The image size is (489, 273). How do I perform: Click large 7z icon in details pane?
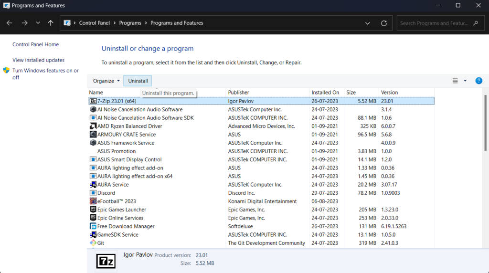click(x=106, y=261)
